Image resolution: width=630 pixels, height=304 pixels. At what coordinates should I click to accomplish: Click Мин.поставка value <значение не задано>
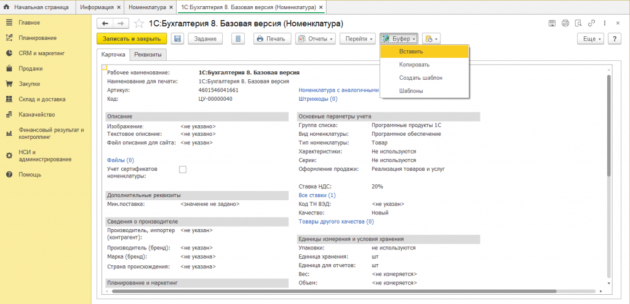click(210, 204)
